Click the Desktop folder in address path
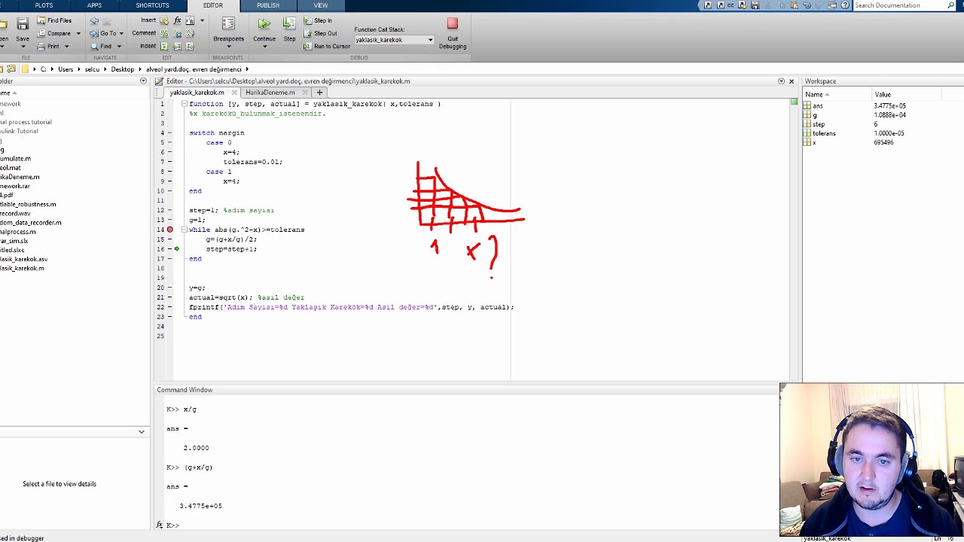 tap(123, 69)
